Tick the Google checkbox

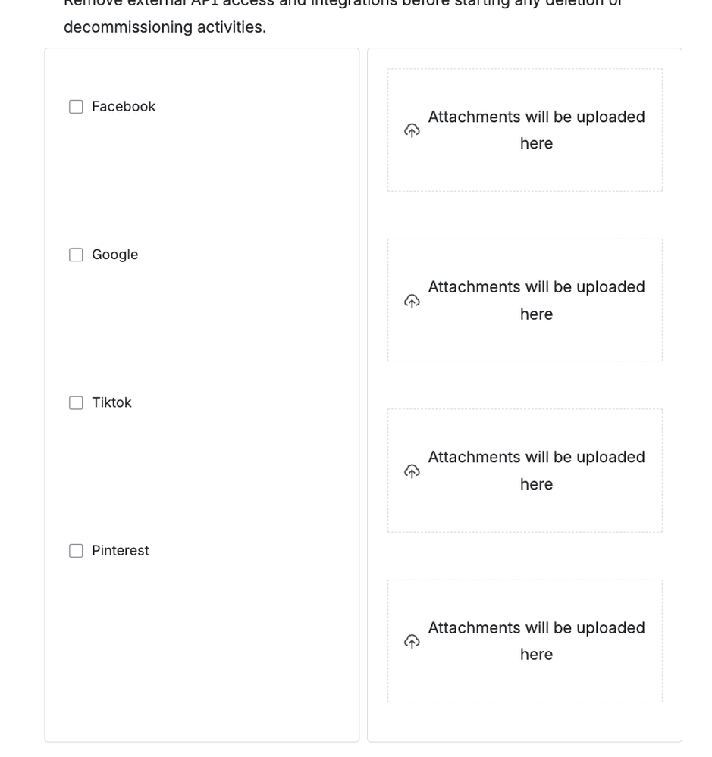[76, 255]
